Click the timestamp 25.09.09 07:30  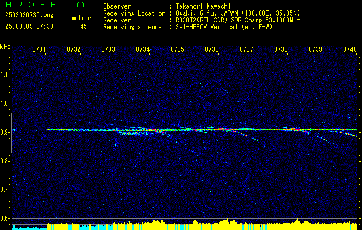(x=29, y=26)
